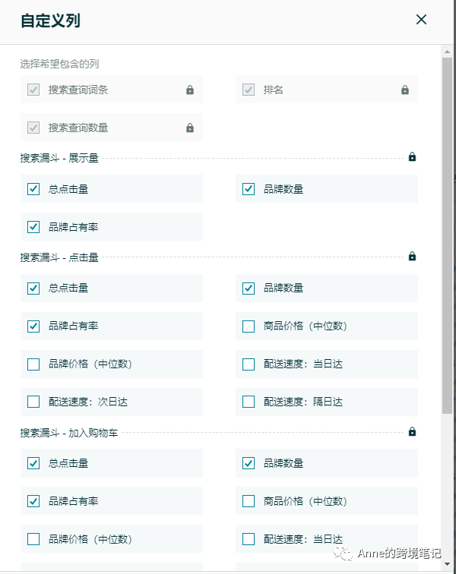Enable 配送速度：次日达 checkbox
The width and height of the screenshot is (456, 574).
(33, 402)
